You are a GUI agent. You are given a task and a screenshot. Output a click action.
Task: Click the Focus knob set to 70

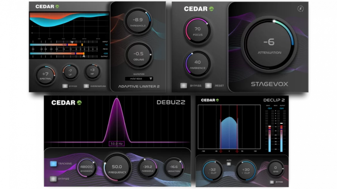click(198, 31)
